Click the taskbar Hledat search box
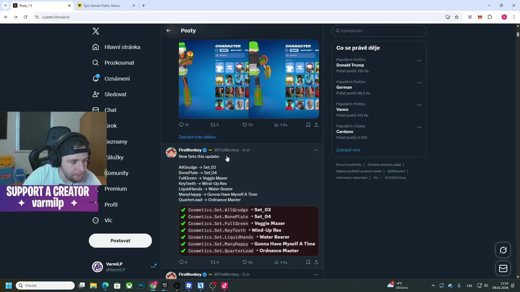Screen dimensions: 520x292 [45, 286]
